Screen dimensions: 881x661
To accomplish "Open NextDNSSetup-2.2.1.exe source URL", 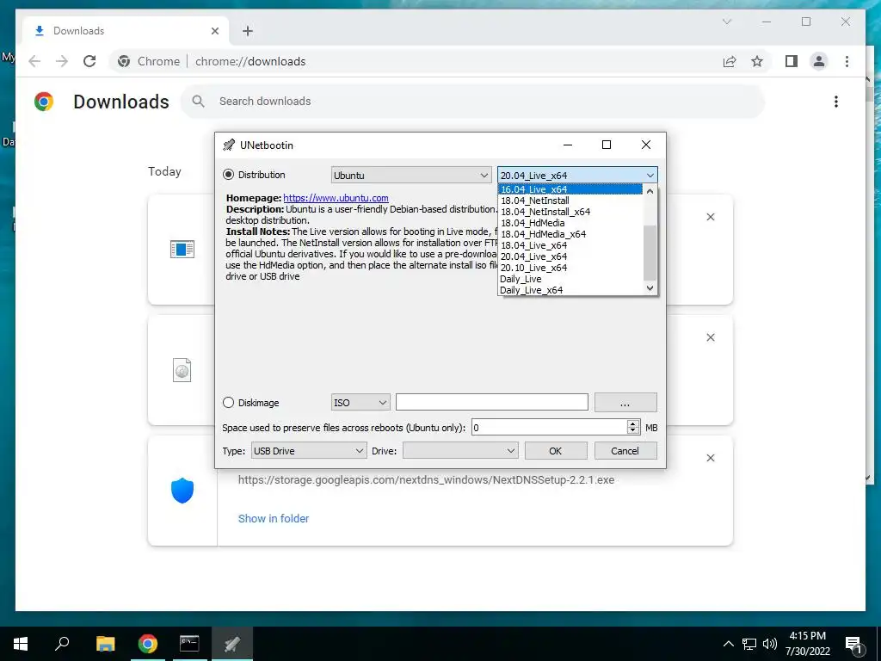I will 426,480.
